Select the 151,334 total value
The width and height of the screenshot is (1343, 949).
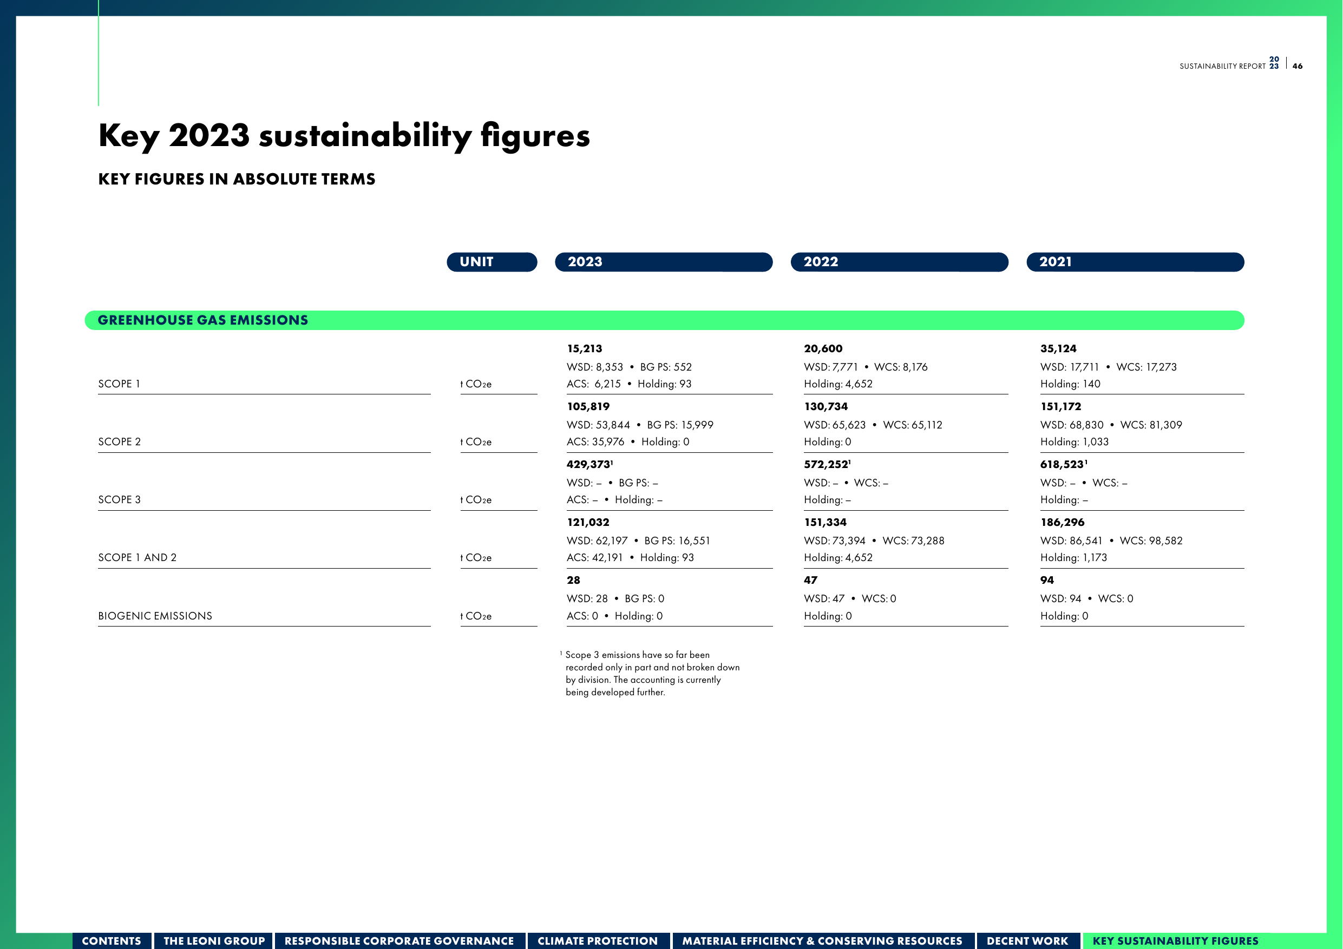(x=826, y=522)
